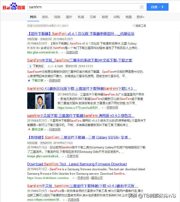This screenshot has height=202, width=180.
Task: Switch to the 文库 tab
Action: click(93, 17)
